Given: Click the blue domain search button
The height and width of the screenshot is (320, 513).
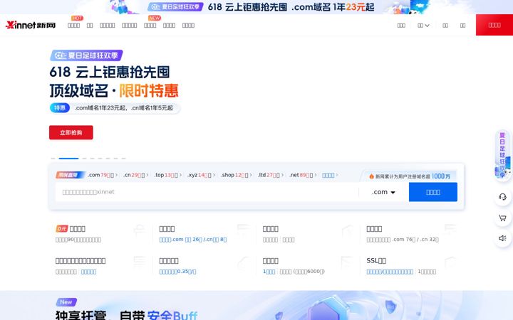Looking at the screenshot, I should coord(433,192).
